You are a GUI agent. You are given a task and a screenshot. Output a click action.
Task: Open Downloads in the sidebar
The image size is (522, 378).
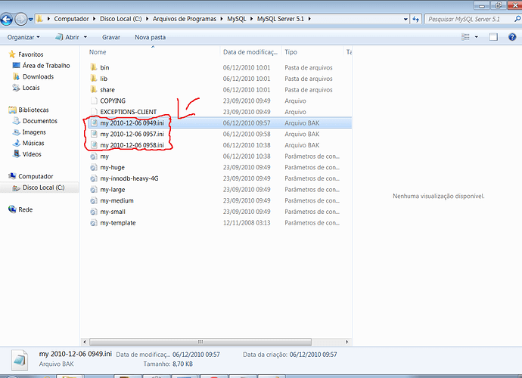[x=38, y=76]
